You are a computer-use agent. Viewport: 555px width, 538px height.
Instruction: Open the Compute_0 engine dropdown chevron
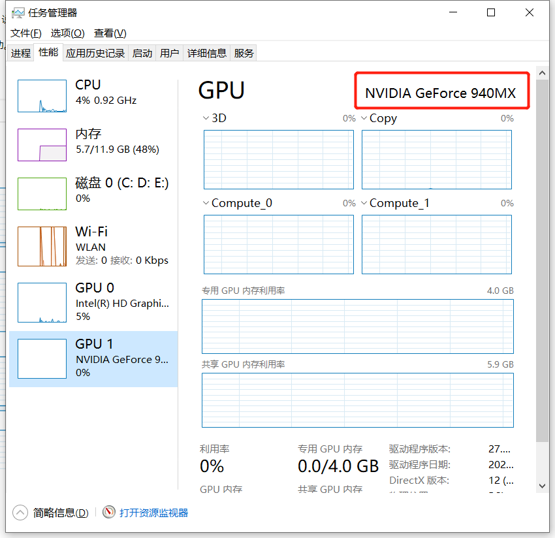[x=206, y=203]
